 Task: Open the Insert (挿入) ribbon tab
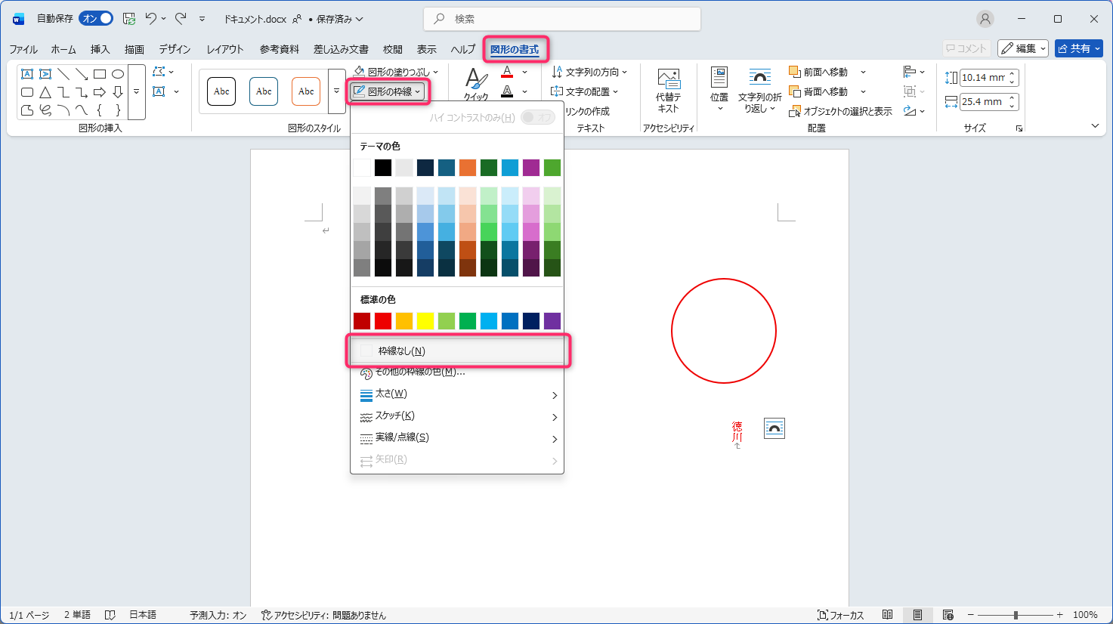pyautogui.click(x=100, y=49)
